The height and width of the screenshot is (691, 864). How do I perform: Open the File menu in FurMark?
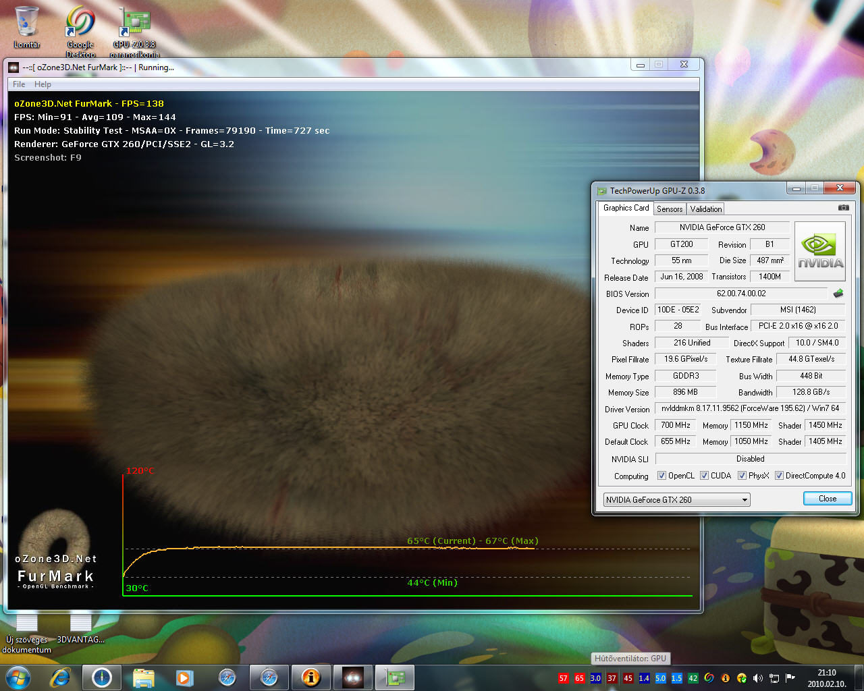[19, 84]
